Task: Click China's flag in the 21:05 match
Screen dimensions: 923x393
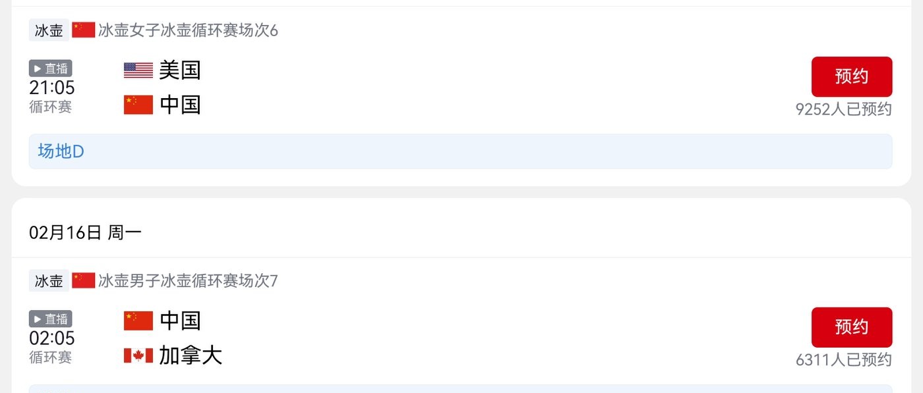Action: [x=138, y=105]
